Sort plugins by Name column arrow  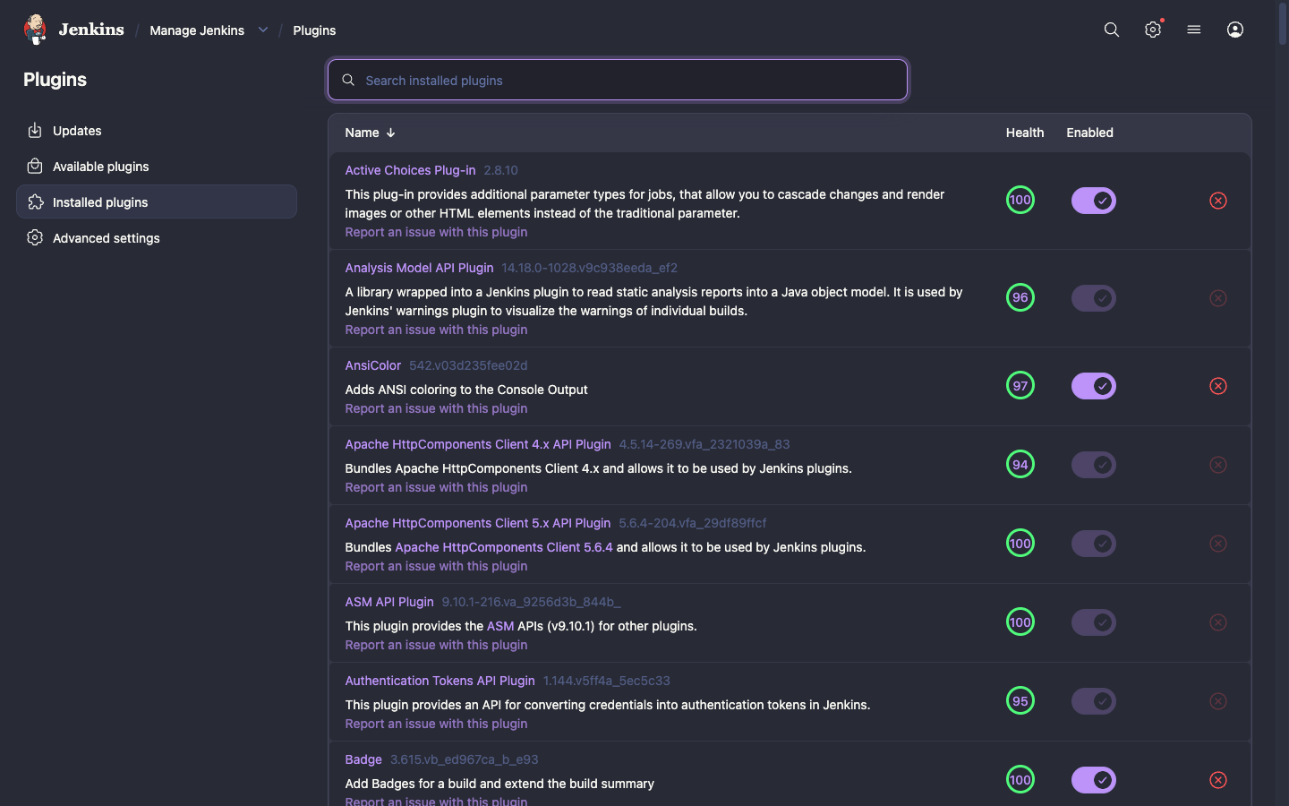[390, 133]
